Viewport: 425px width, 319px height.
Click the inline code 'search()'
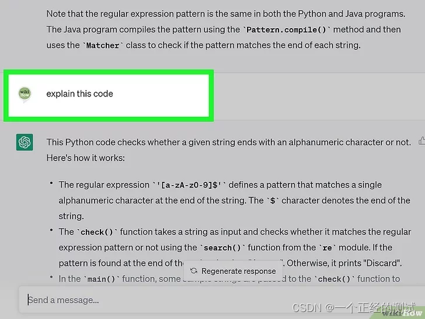pos(222,248)
